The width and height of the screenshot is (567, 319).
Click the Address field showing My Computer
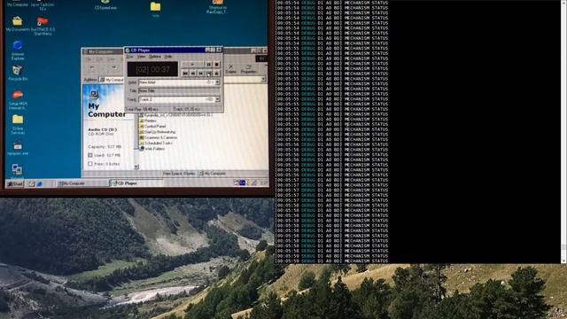[113, 80]
